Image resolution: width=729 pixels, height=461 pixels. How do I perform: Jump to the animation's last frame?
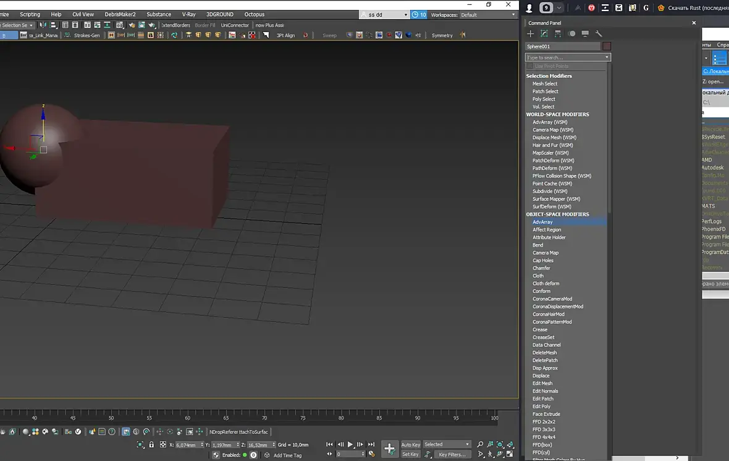[x=371, y=444]
